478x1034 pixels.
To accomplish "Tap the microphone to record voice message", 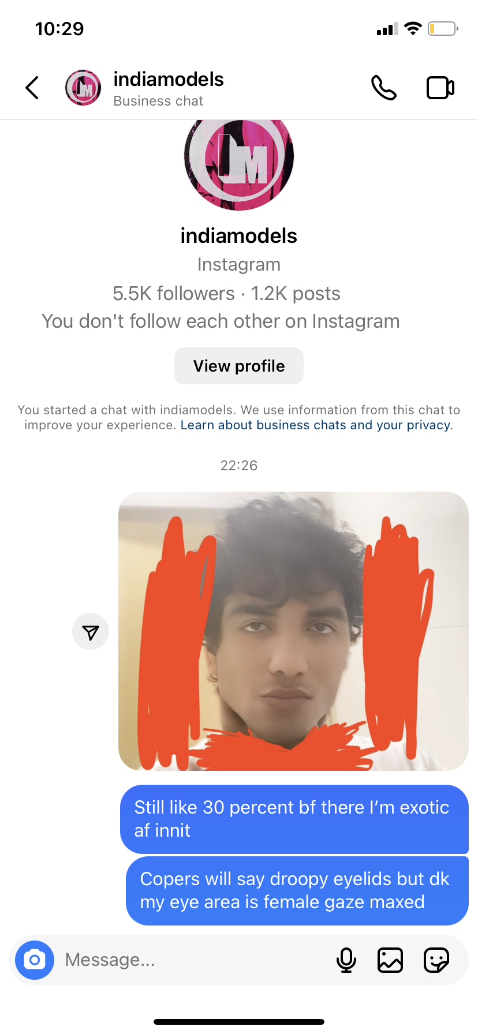I will [346, 960].
